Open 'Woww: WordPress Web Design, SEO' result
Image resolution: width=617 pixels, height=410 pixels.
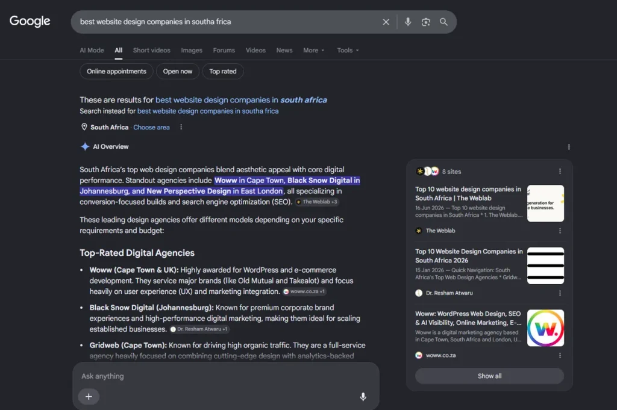point(468,318)
